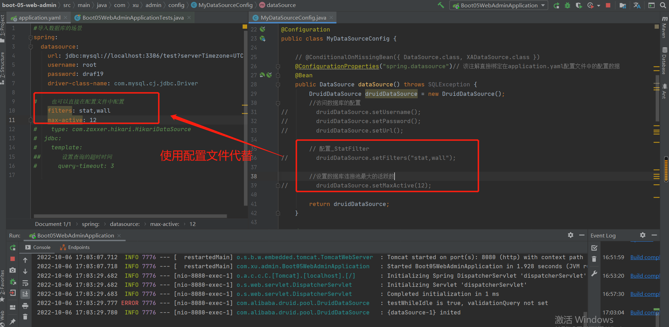This screenshot has height=327, width=669.
Task: Clear console with the trash icon
Action: [x=25, y=317]
